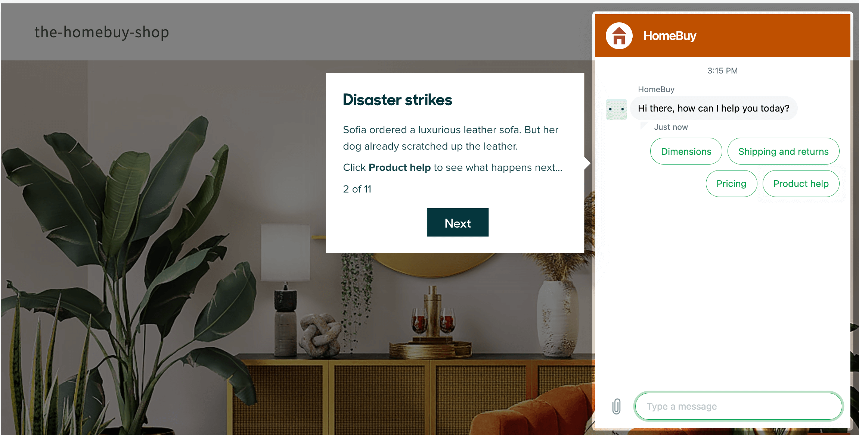Click the Next button in tutorial
This screenshot has height=435, width=859.
click(458, 222)
